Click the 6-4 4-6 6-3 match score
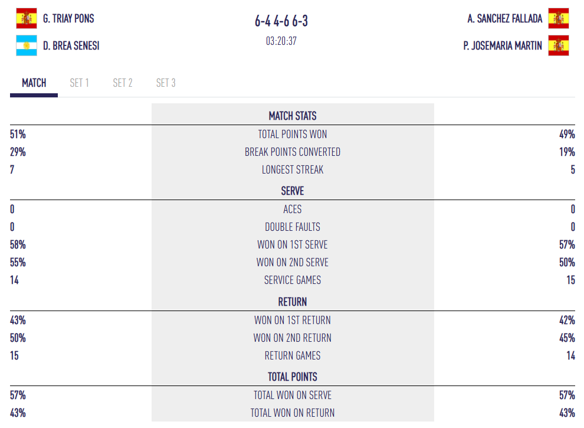 coord(281,21)
